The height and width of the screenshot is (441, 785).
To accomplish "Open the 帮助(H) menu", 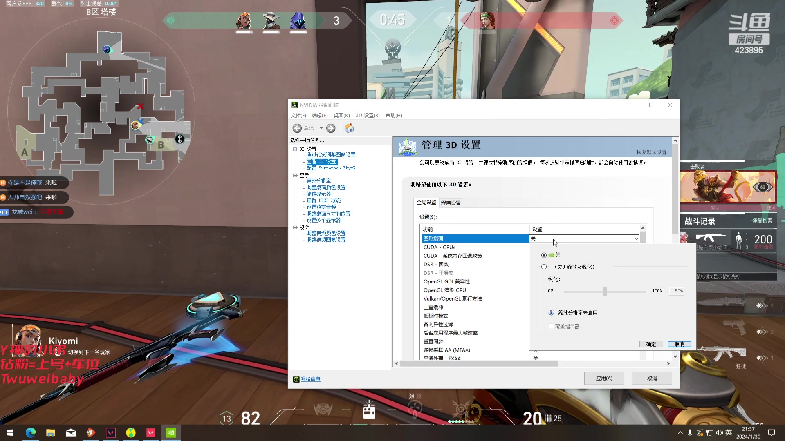I will 394,116.
